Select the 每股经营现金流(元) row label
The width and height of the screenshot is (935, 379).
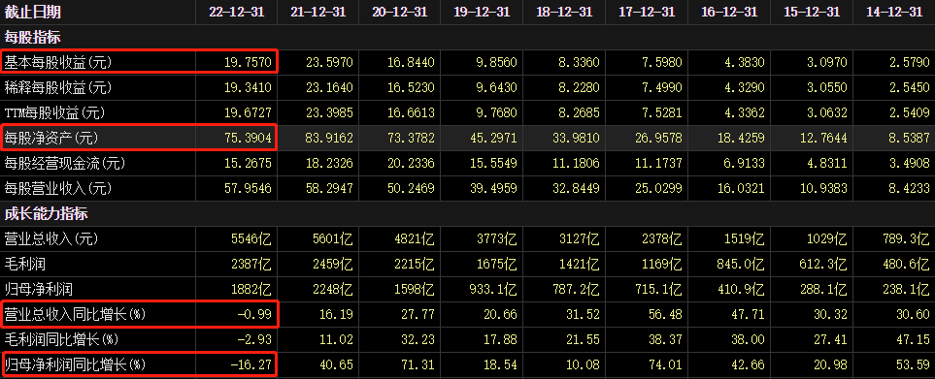65,163
